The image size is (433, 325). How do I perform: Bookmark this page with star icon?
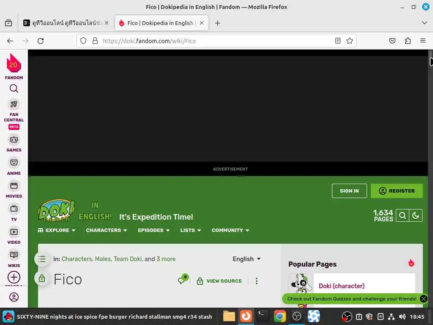pyautogui.click(x=350, y=41)
